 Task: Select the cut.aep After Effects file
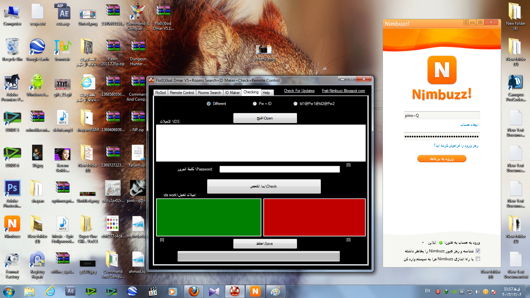click(63, 15)
